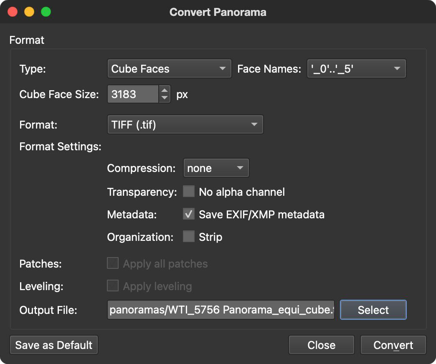
Task: Open the Type dropdown showing Cube Faces
Action: pyautogui.click(x=169, y=68)
